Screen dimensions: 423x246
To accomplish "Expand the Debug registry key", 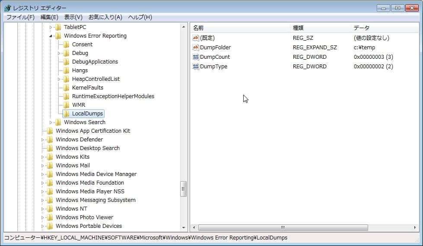I will pyautogui.click(x=59, y=53).
